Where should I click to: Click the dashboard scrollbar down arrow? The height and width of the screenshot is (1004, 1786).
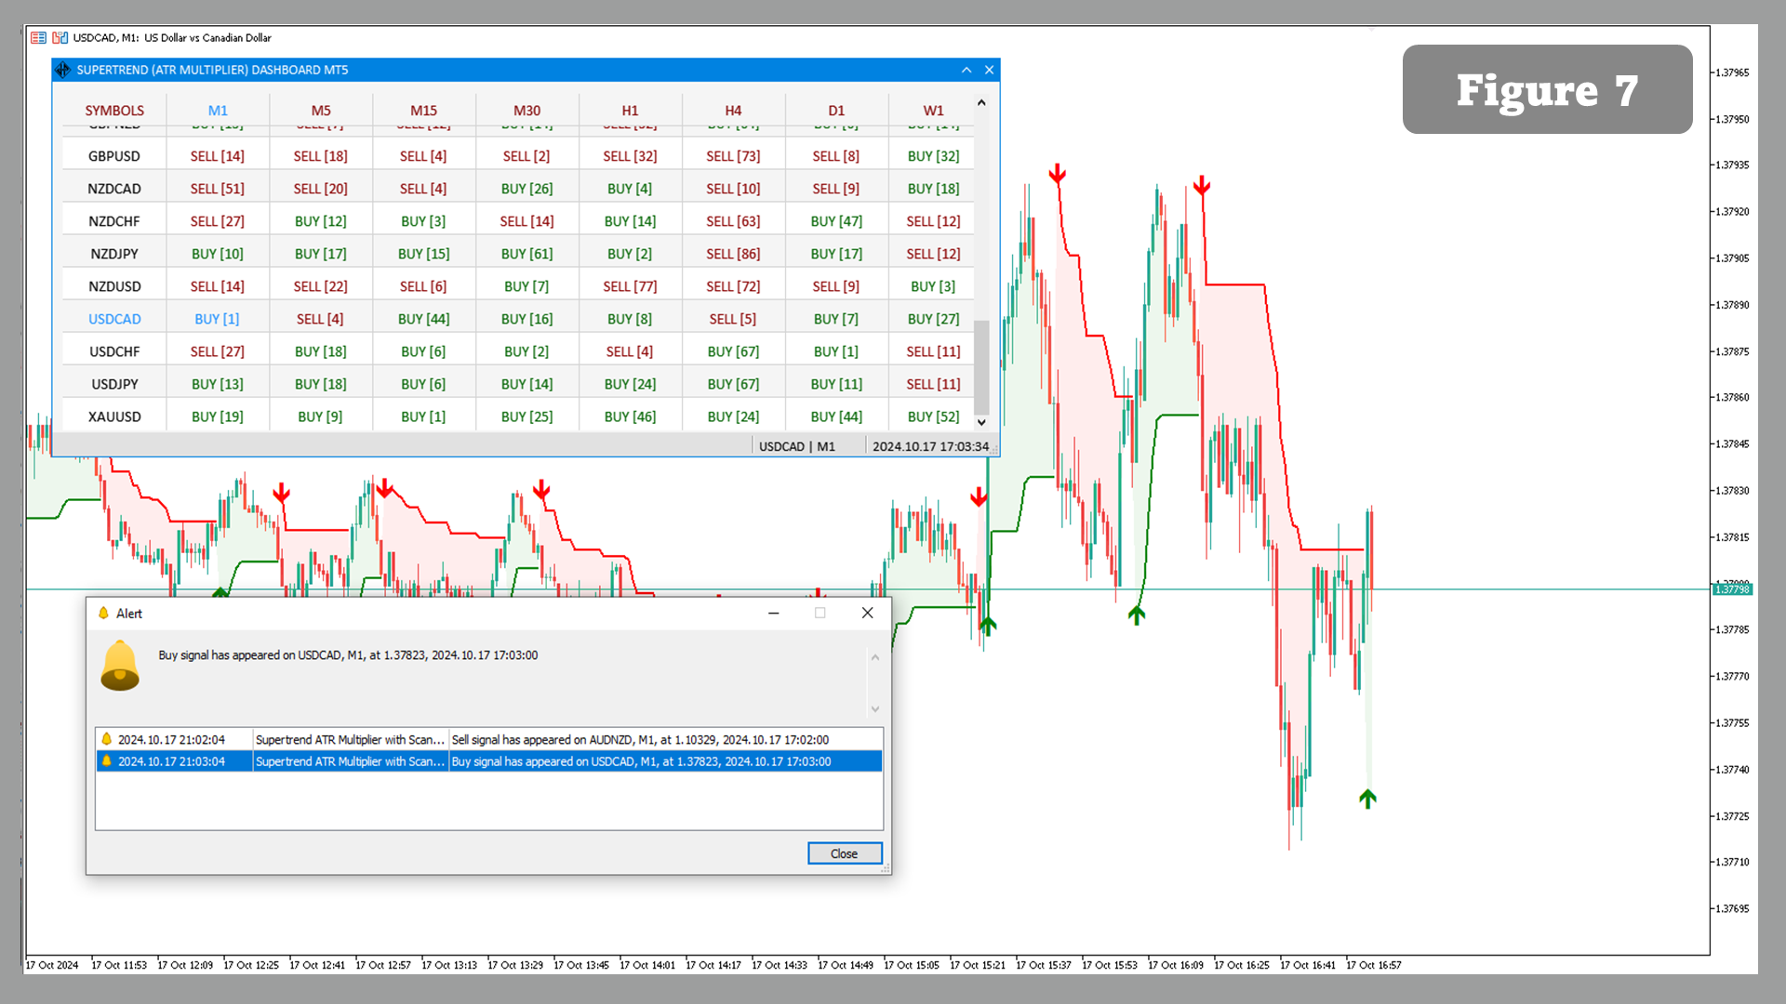(x=981, y=422)
